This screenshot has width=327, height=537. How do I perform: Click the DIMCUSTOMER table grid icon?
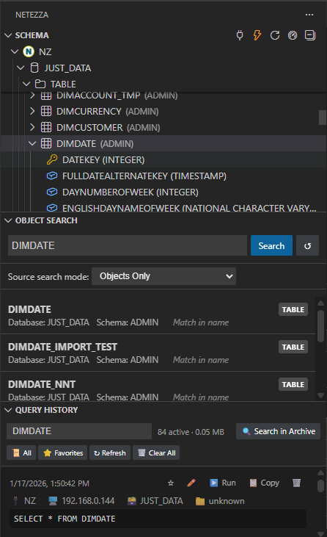pos(46,127)
